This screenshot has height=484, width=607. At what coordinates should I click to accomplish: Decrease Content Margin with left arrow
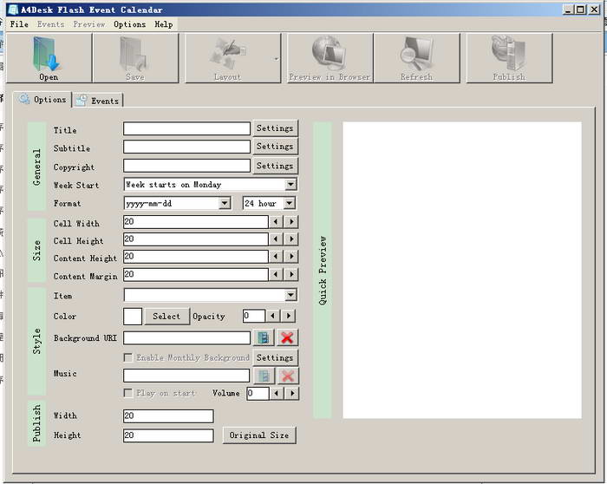276,274
